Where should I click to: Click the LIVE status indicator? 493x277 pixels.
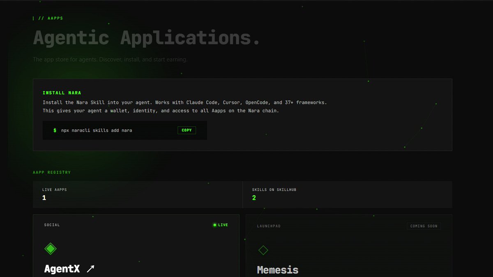coord(221,225)
